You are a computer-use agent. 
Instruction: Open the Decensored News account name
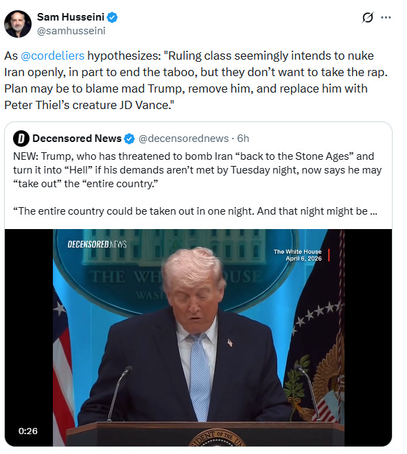pos(77,139)
